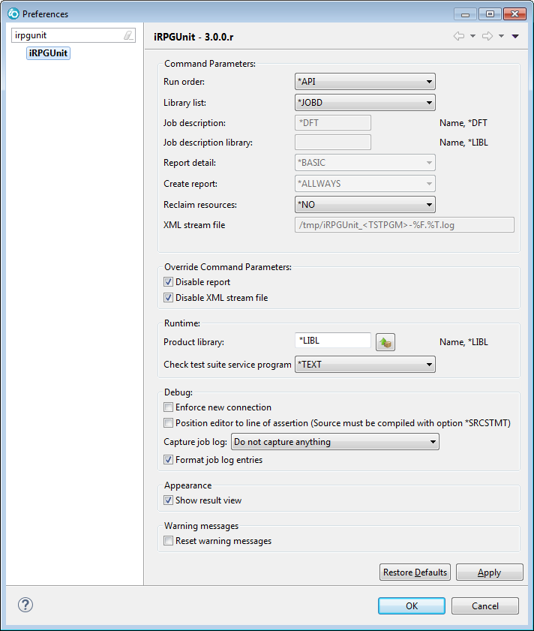Viewport: 534px width, 631px height.
Task: Cancel the Preferences dialog
Action: click(485, 606)
